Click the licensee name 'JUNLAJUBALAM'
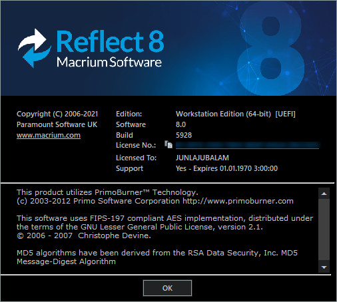This screenshot has width=337, height=302. [202, 158]
